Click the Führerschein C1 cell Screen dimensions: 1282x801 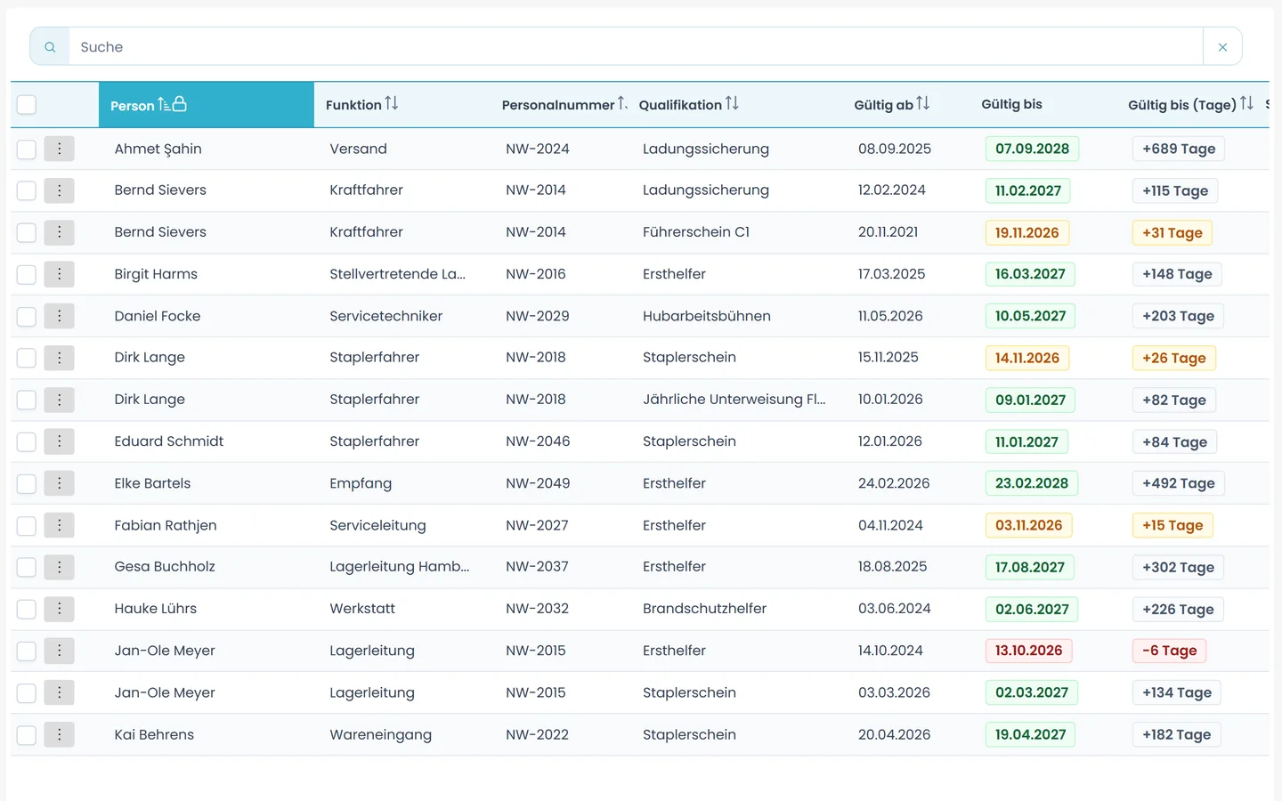click(696, 232)
